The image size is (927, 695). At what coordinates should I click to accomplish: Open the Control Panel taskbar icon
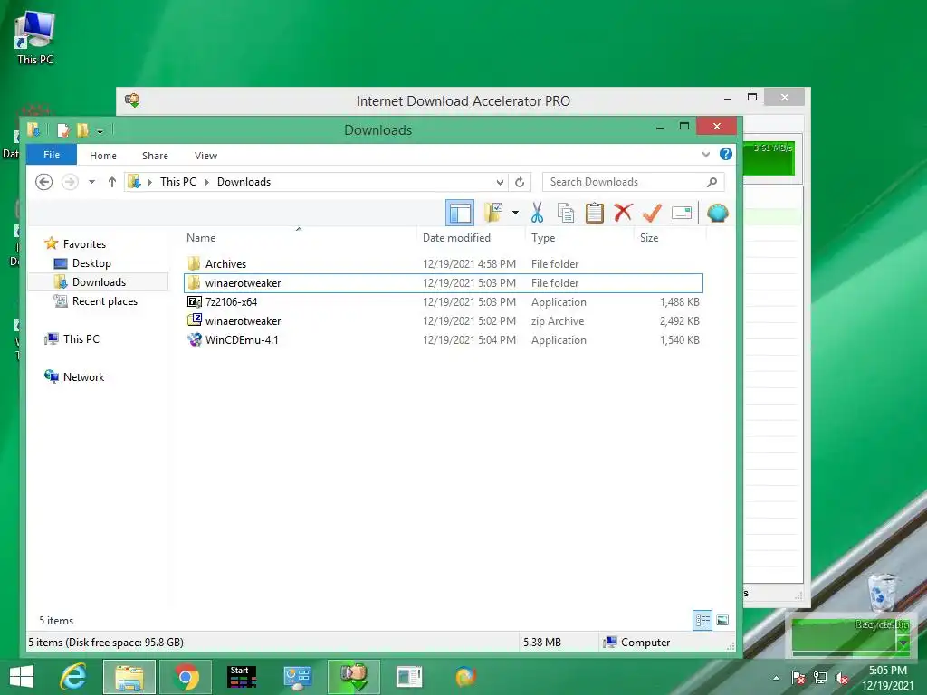297,677
